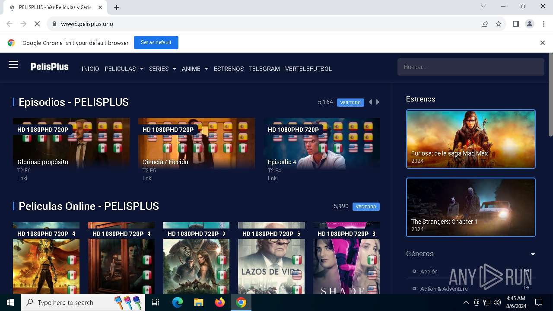Viewport: 553px width, 311px height.
Task: Open the network icon in system tray
Action: (487, 302)
